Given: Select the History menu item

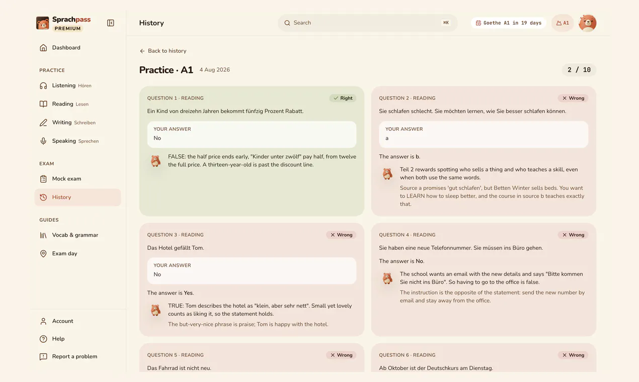Looking at the screenshot, I should (x=78, y=198).
